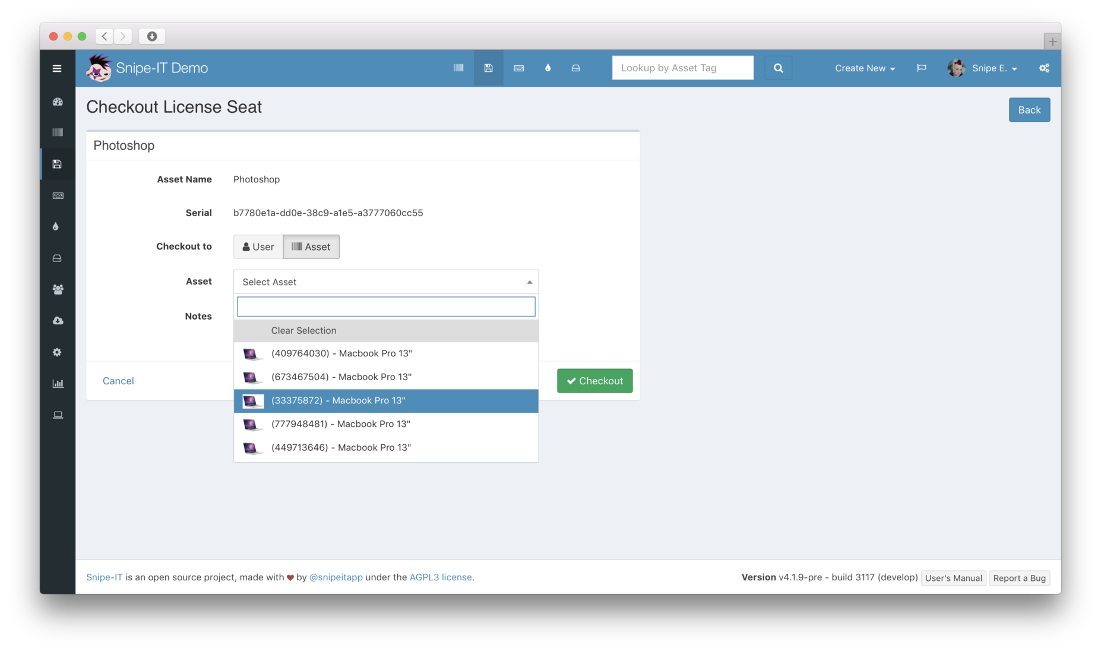Open a new browser tab with plus
Screen dimensions: 1101x651
(1052, 42)
